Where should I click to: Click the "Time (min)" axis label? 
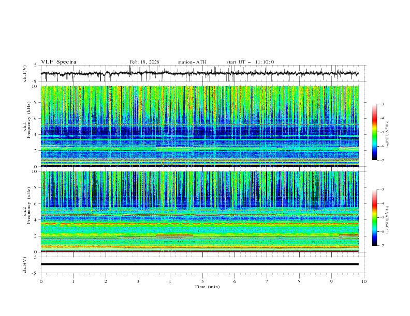click(x=207, y=287)
